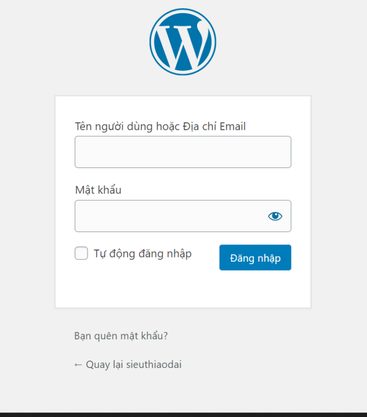This screenshot has width=367, height=417.
Task: Click the Tên người dùng hoặc Địa chỉ Email label
Action: pos(160,126)
